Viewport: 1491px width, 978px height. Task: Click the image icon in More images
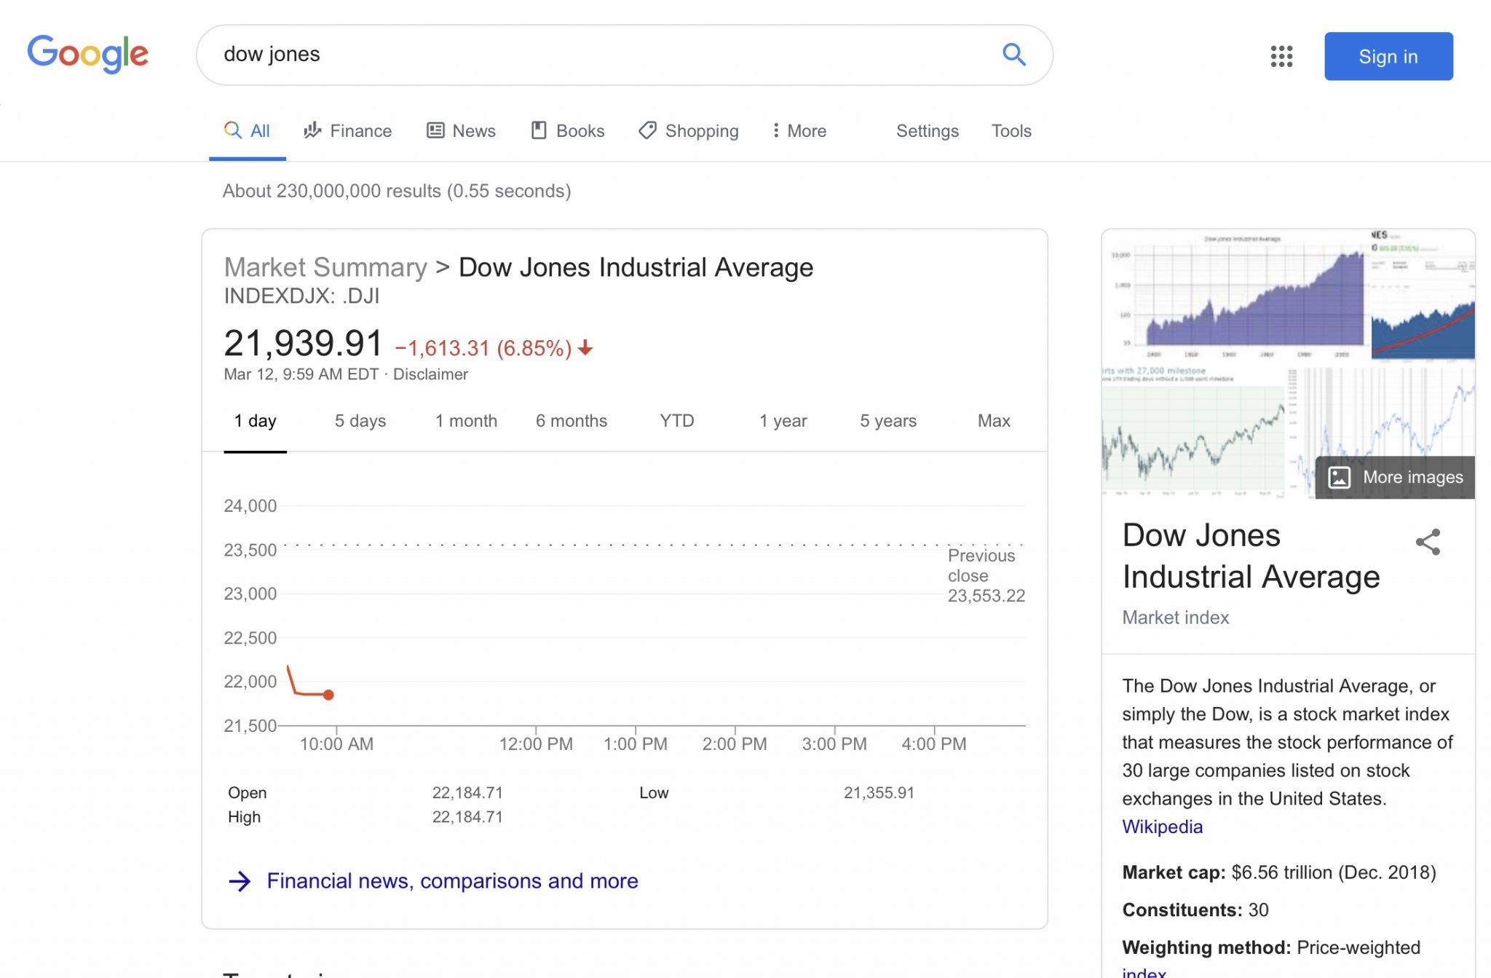pyautogui.click(x=1340, y=477)
